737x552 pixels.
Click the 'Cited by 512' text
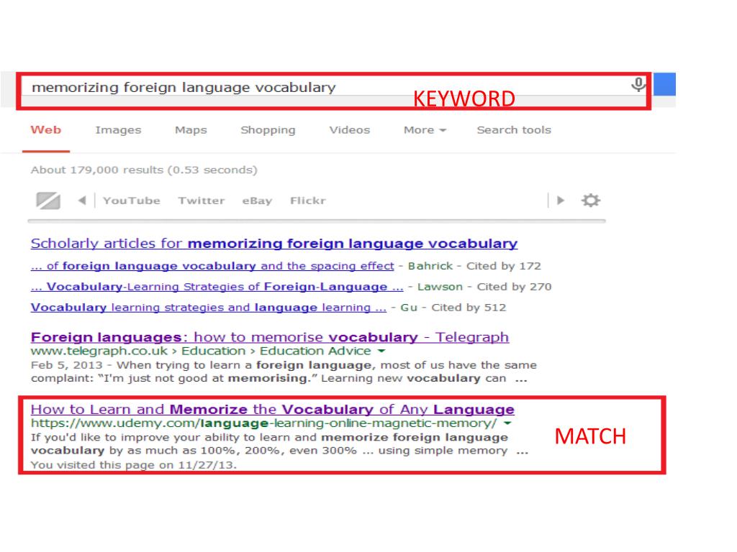pyautogui.click(x=469, y=308)
